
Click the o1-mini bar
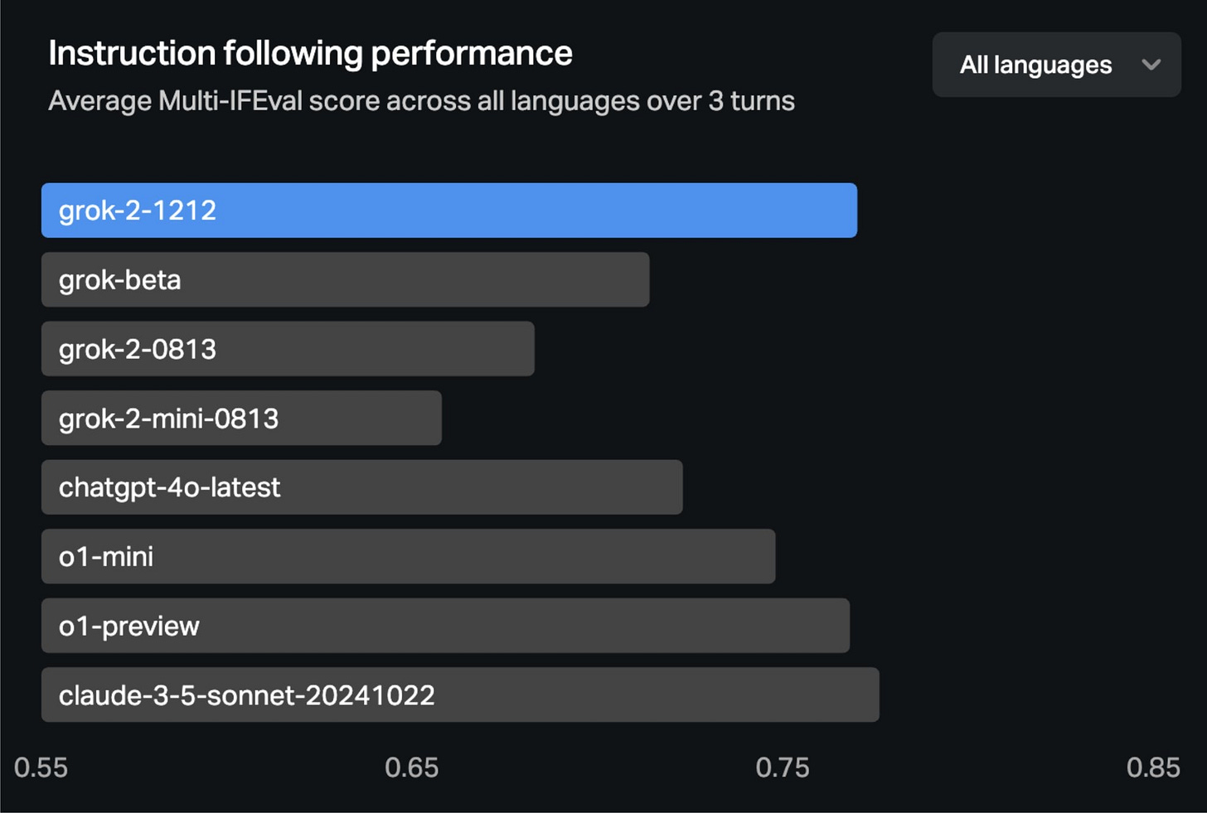coord(409,556)
